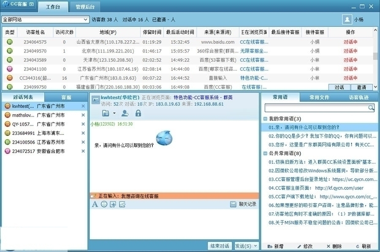The image size is (380, 252).
Task: Switch to the 管理后台 tab
Action: click(x=85, y=7)
